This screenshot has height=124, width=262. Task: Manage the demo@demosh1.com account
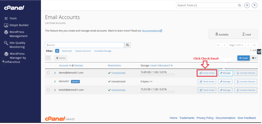coord(225,73)
